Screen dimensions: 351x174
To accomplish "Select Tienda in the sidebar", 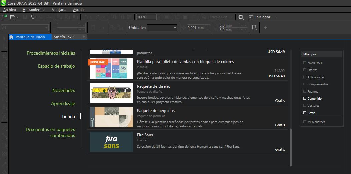I will point(68,116).
